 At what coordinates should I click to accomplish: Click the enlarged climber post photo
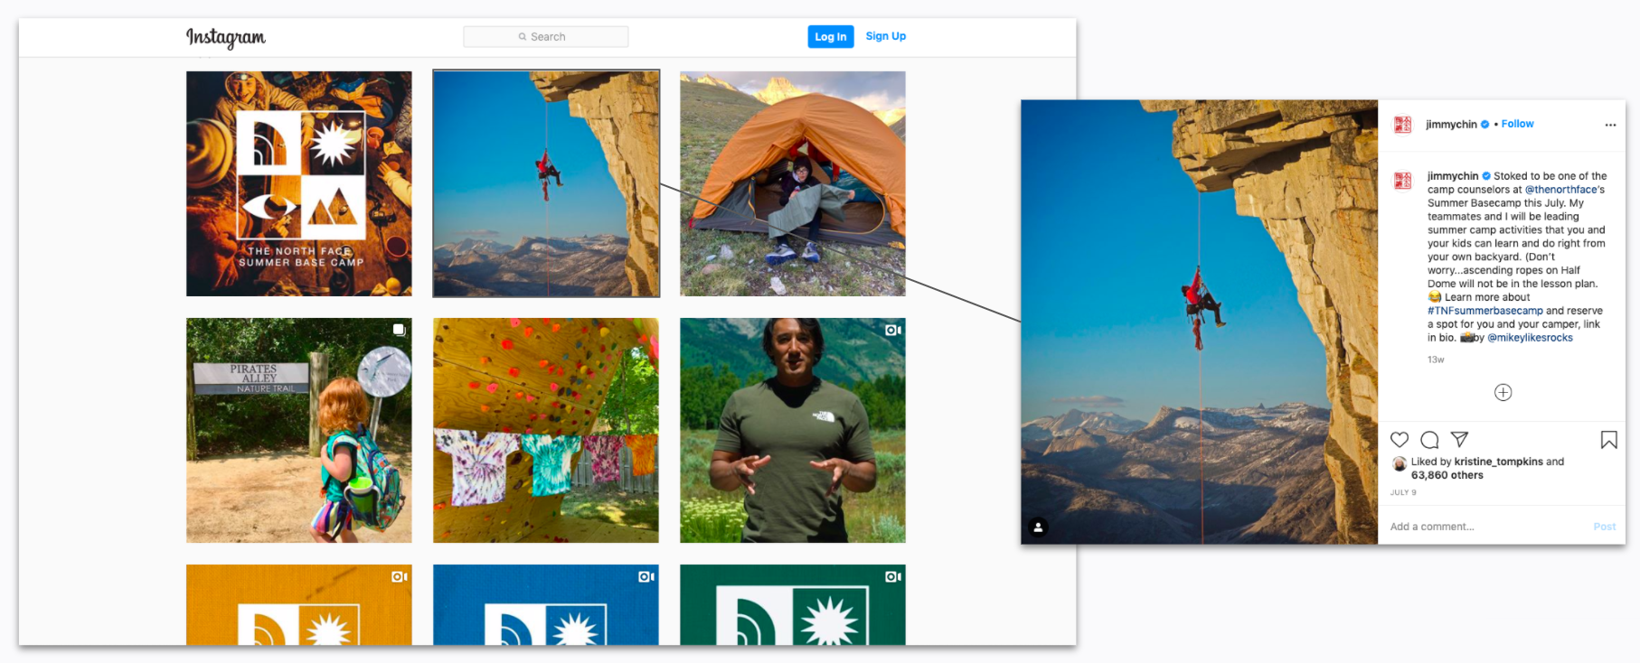[1199, 322]
